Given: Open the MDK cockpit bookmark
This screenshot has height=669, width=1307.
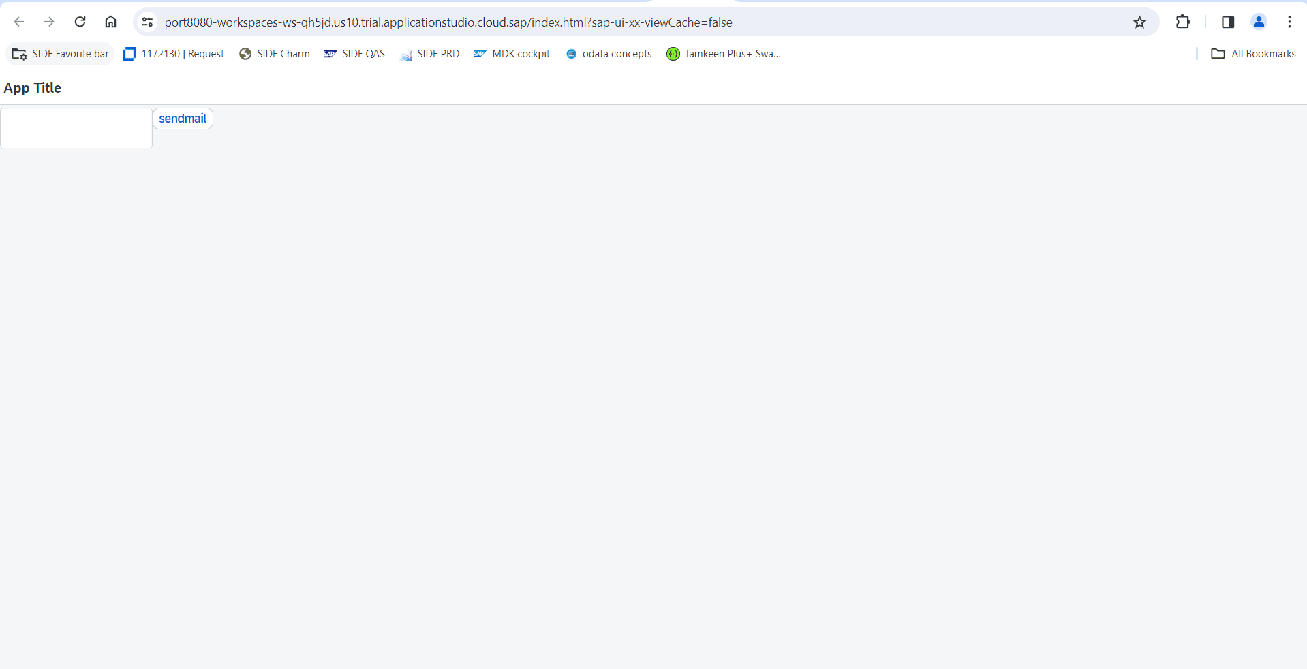Looking at the screenshot, I should coord(512,53).
